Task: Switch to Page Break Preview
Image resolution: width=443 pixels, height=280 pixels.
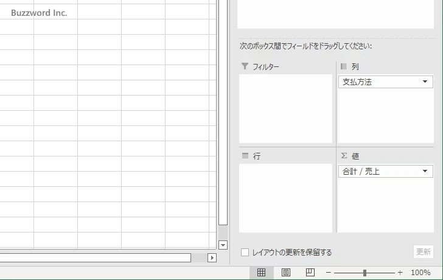Action: 310,273
